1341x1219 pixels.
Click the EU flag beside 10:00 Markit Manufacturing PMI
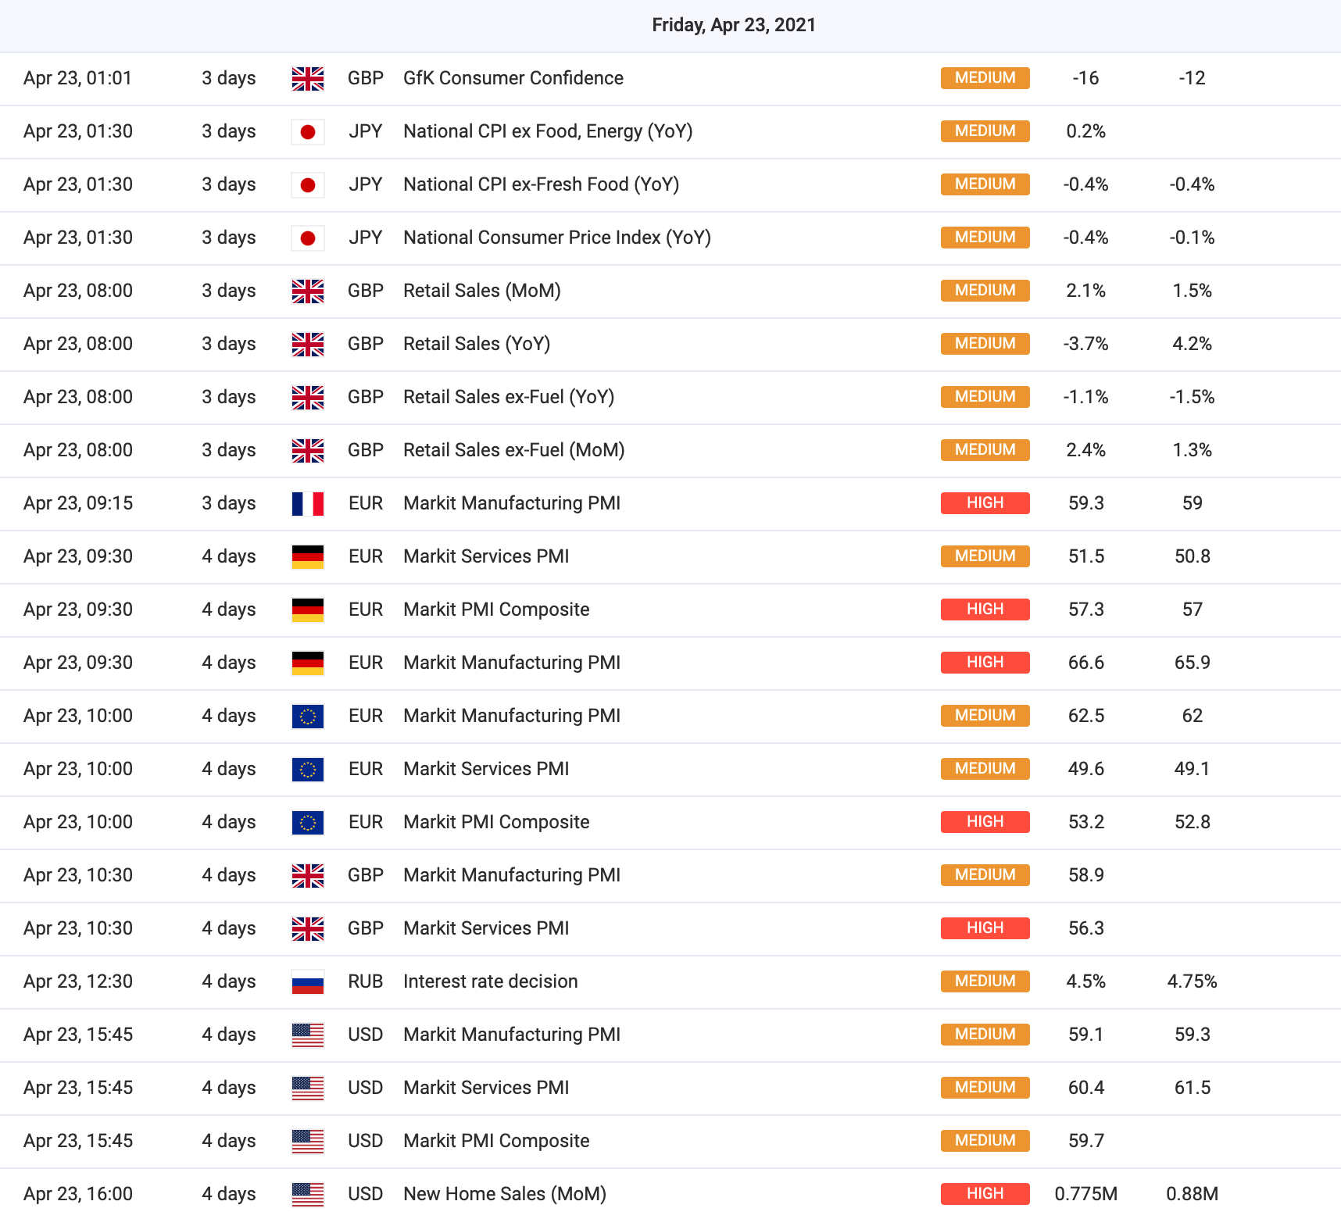(x=308, y=716)
